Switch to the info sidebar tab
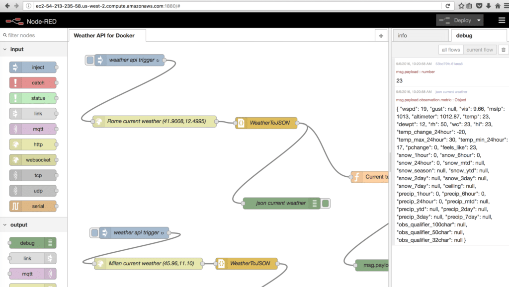 [421, 35]
